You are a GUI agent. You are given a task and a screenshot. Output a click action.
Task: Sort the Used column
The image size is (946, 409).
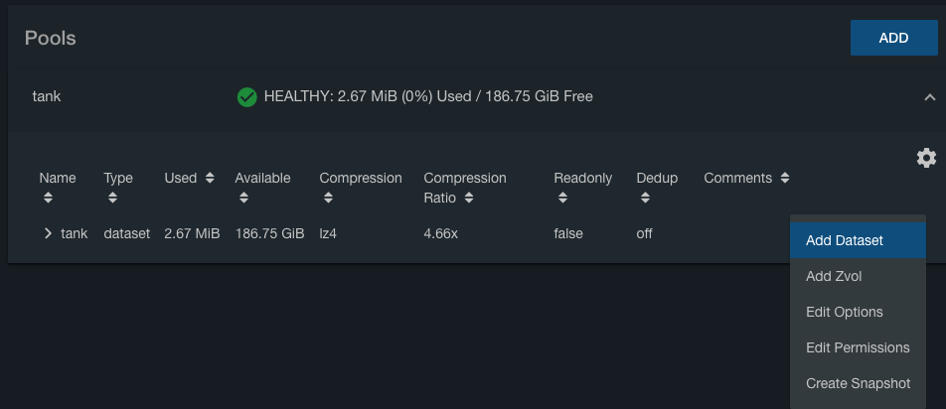coord(209,179)
